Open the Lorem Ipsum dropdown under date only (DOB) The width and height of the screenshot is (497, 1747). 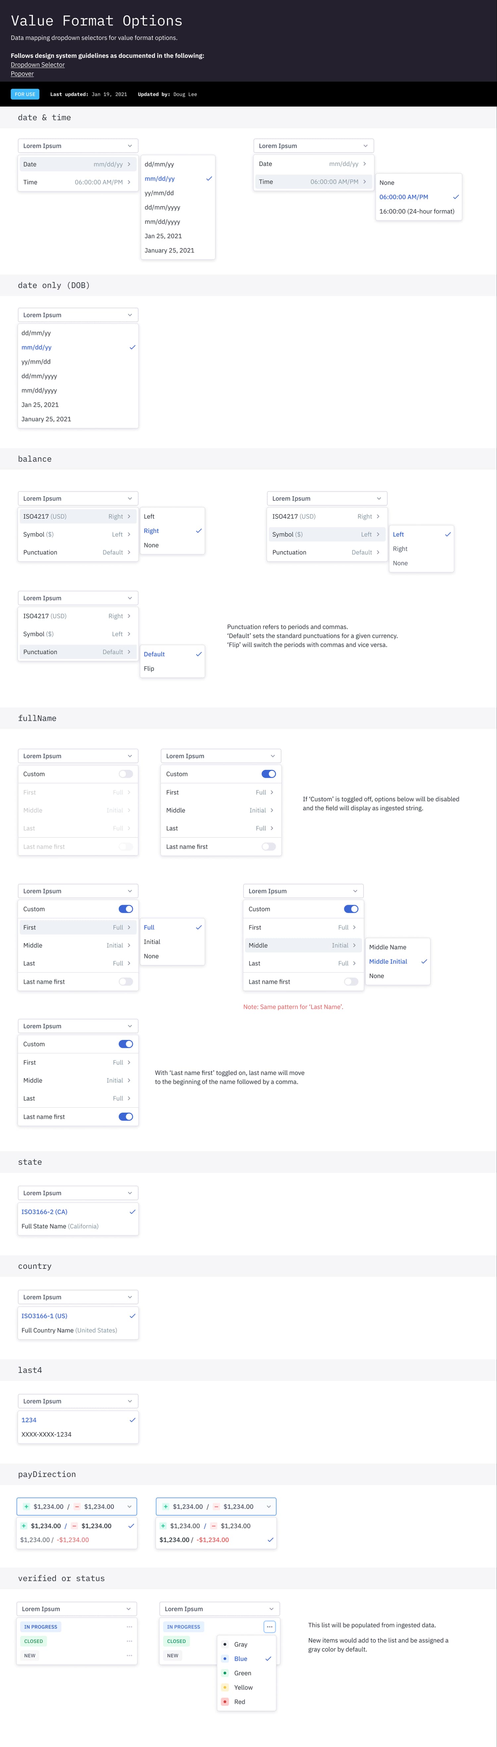(x=78, y=315)
